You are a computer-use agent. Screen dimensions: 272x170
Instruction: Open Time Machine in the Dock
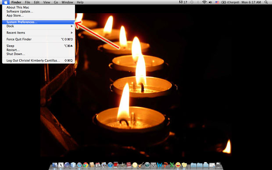(147, 165)
